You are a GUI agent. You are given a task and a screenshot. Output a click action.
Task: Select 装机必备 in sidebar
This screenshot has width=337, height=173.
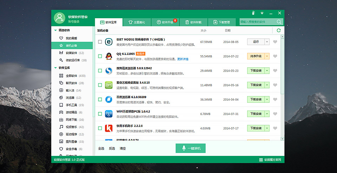(72, 45)
